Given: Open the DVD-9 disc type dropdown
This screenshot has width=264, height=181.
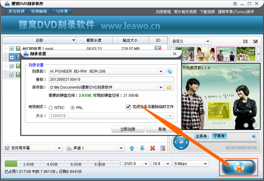Looking at the screenshot, I should 146,164.
